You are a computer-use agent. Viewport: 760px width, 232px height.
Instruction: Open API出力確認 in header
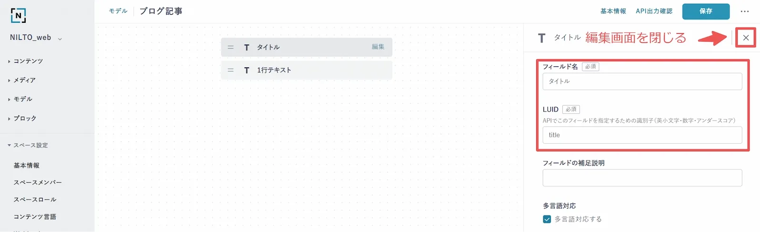pyautogui.click(x=654, y=11)
